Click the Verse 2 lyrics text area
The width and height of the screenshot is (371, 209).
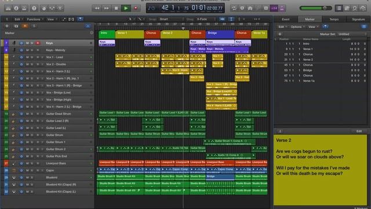321,170
